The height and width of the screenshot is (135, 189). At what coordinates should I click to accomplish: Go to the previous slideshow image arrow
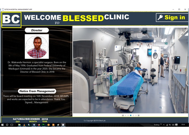tap(123, 115)
